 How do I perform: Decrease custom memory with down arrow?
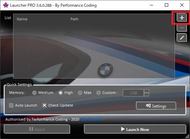point(146,95)
